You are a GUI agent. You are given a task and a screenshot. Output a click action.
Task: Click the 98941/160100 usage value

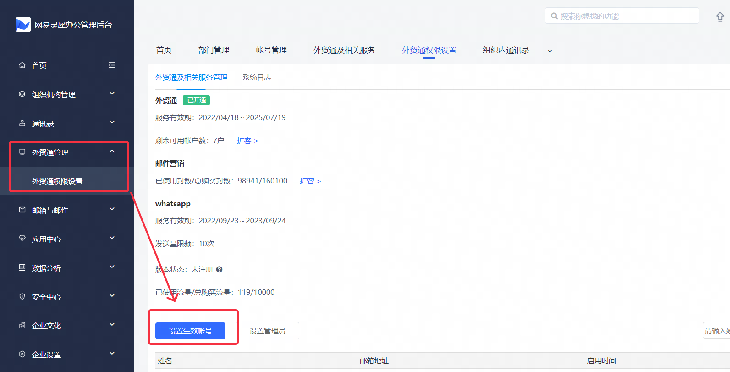[x=263, y=181]
